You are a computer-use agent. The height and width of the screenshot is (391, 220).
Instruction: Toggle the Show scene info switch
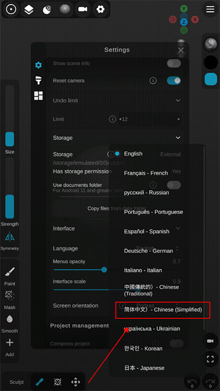click(174, 63)
